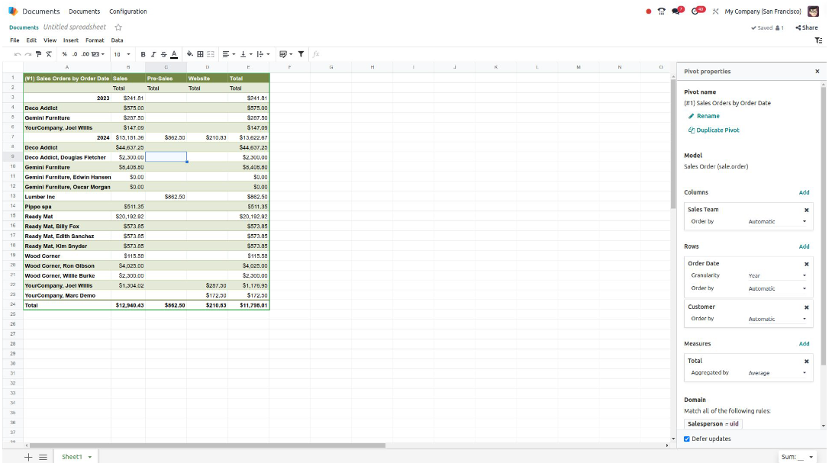832x463 pixels.
Task: Increase the decimal places
Action: [x=85, y=54]
